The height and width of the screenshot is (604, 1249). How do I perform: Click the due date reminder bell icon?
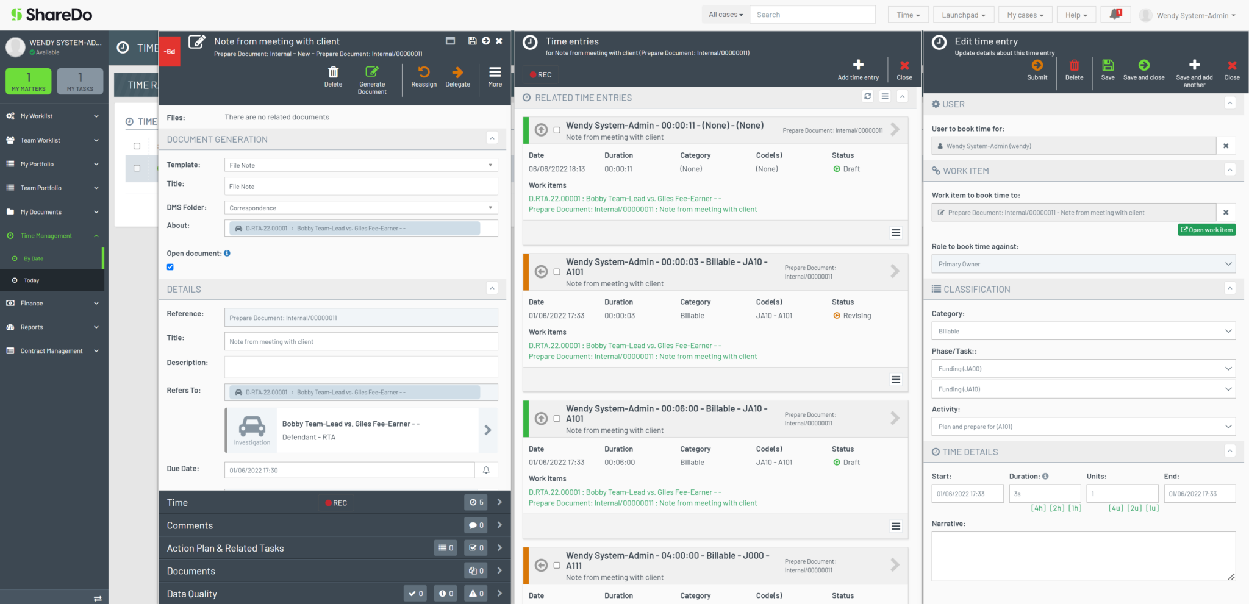(486, 471)
